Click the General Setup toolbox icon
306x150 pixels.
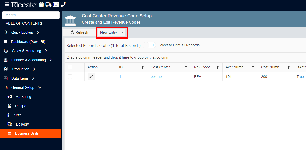click(6, 88)
